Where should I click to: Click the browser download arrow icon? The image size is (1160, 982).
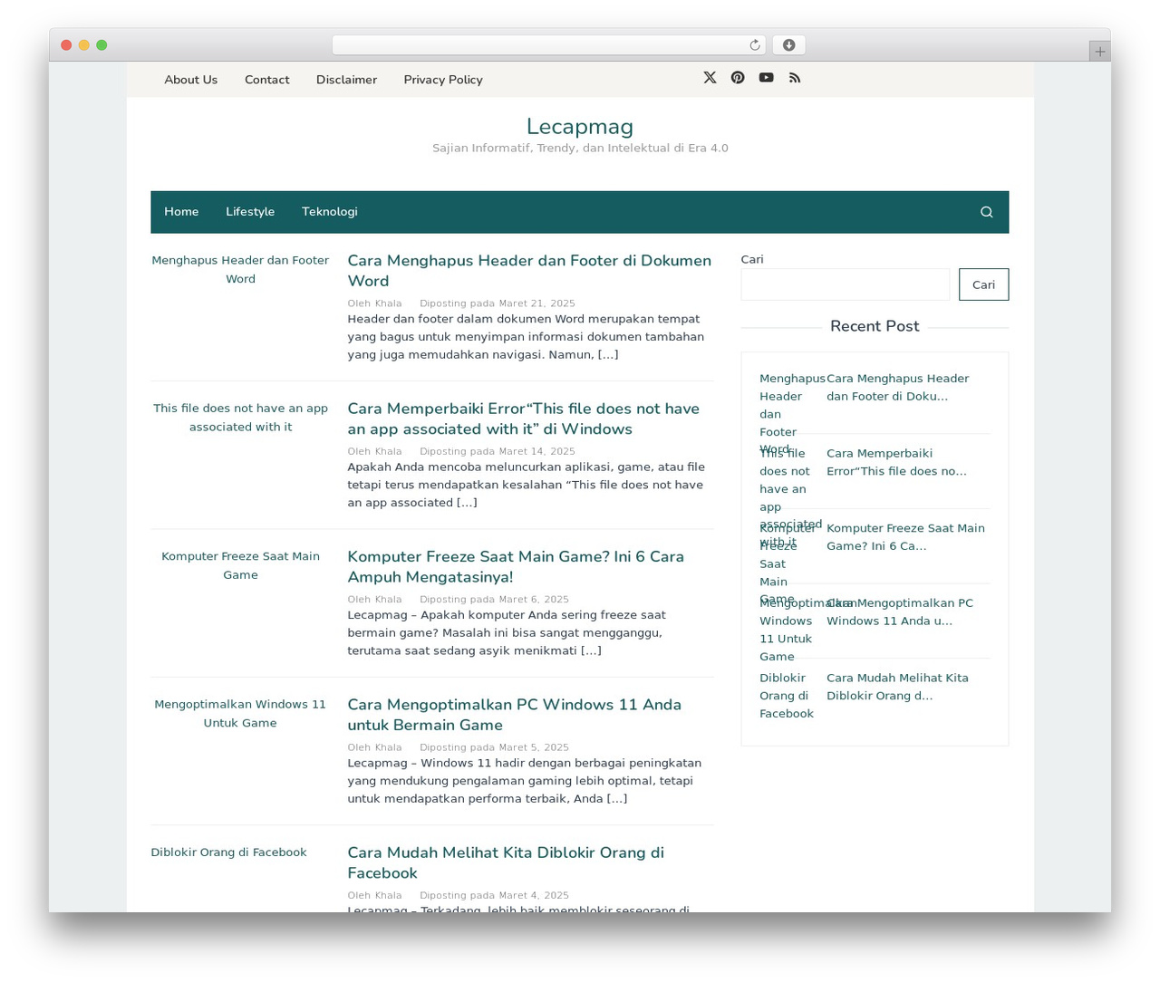pyautogui.click(x=789, y=45)
